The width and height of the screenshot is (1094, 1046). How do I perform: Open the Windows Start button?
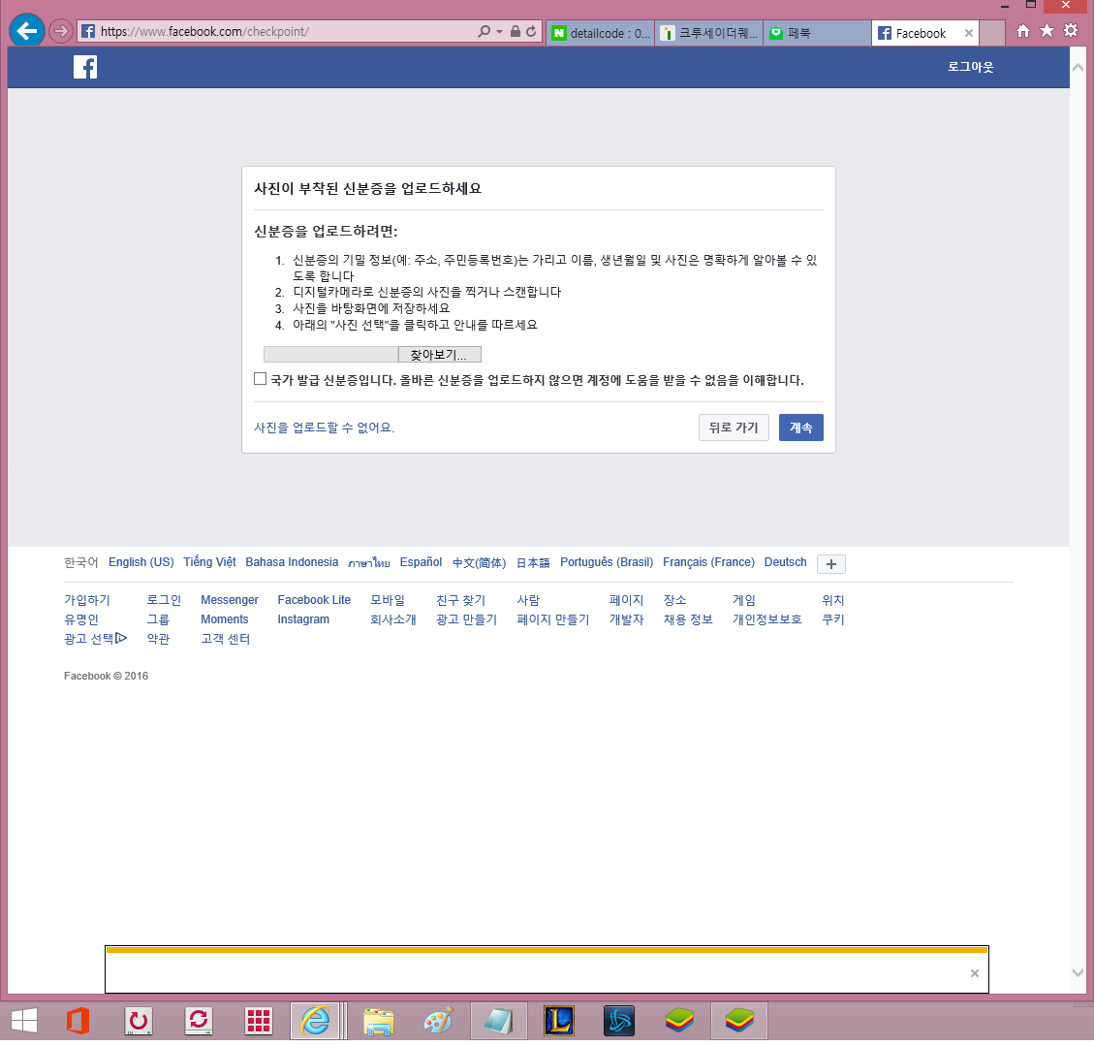click(24, 1023)
